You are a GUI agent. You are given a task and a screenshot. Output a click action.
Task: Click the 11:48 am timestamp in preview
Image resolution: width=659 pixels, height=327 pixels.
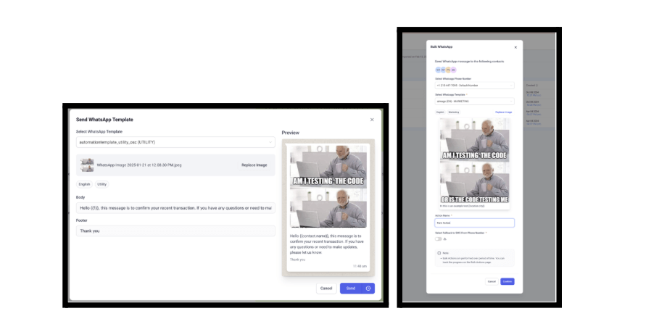360,266
